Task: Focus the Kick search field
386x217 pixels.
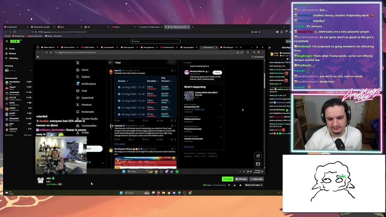Action: tap(155, 41)
